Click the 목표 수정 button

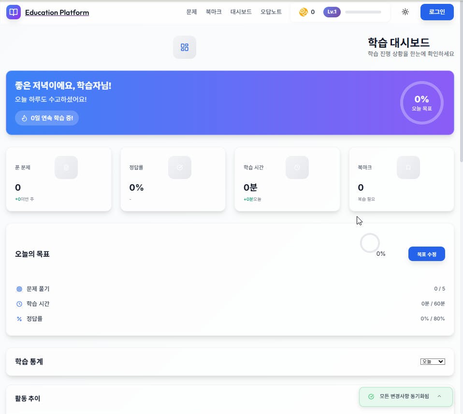point(427,254)
